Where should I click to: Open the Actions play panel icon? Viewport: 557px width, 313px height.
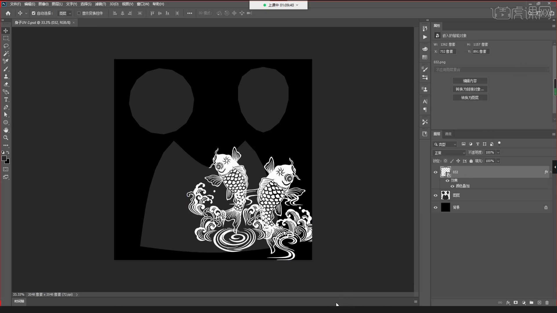(x=425, y=37)
